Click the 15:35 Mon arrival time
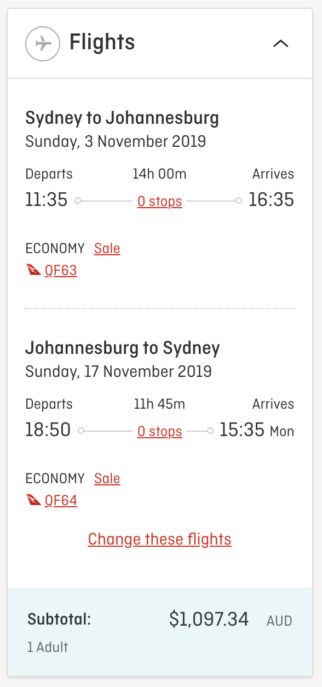 [257, 430]
